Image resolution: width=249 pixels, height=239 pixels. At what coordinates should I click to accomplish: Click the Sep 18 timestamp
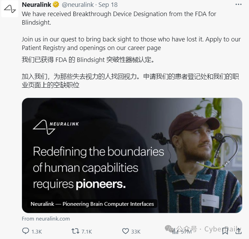[x=108, y=5]
